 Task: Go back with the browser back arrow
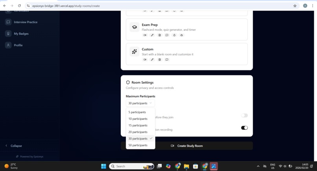tap(4, 6)
